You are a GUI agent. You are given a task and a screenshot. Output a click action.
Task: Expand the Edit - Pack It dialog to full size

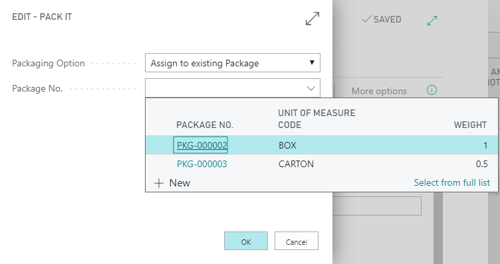click(312, 19)
